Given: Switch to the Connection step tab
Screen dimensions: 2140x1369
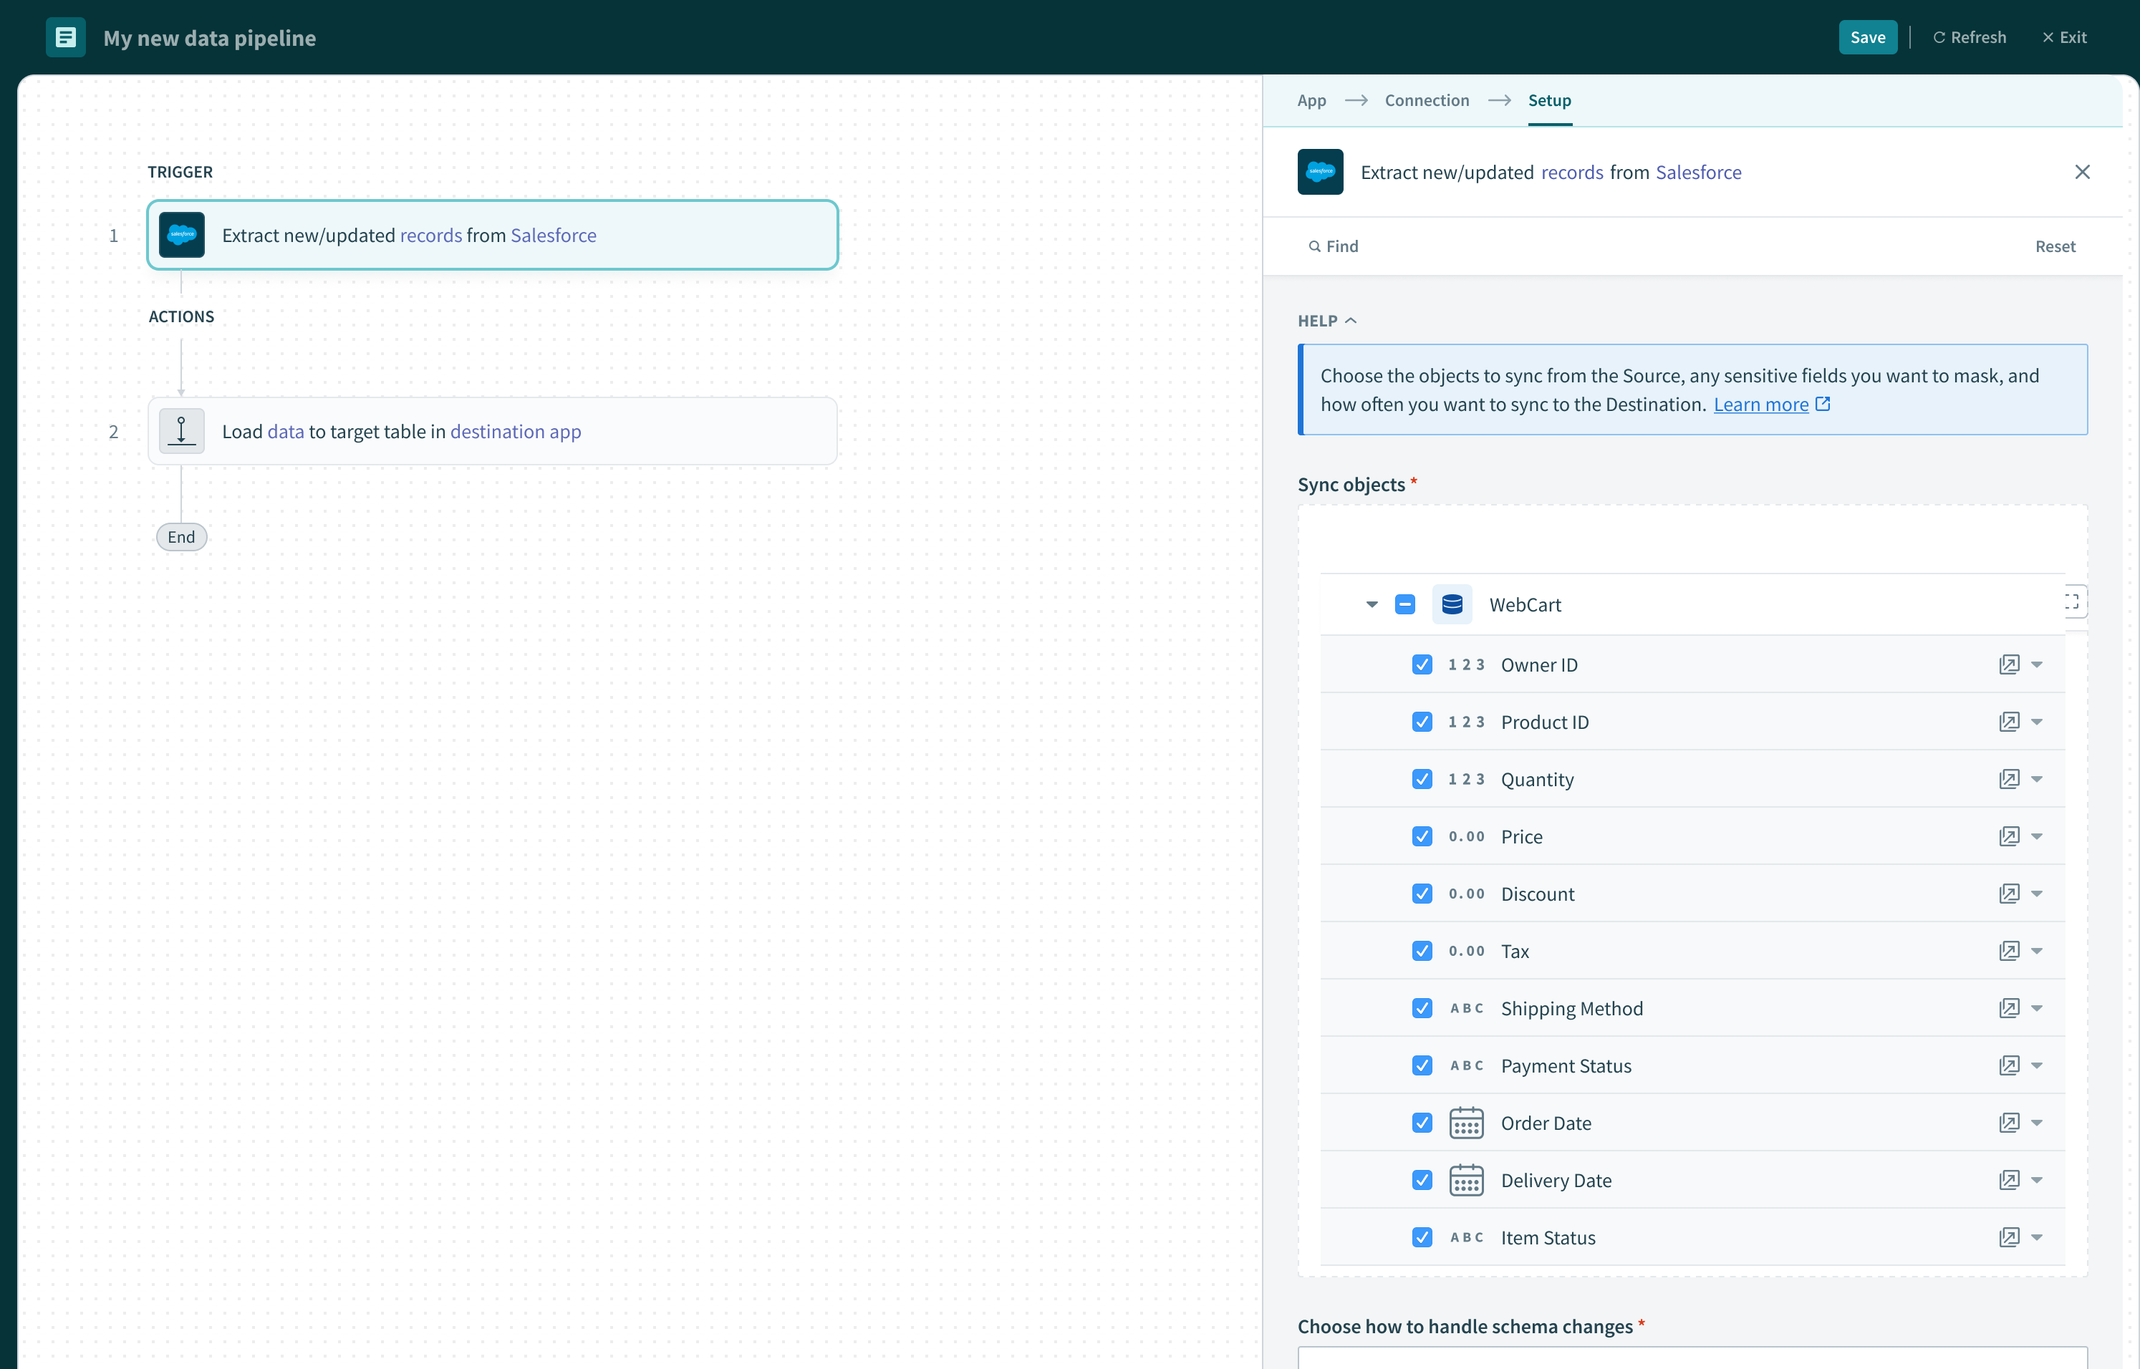Looking at the screenshot, I should [x=1426, y=100].
